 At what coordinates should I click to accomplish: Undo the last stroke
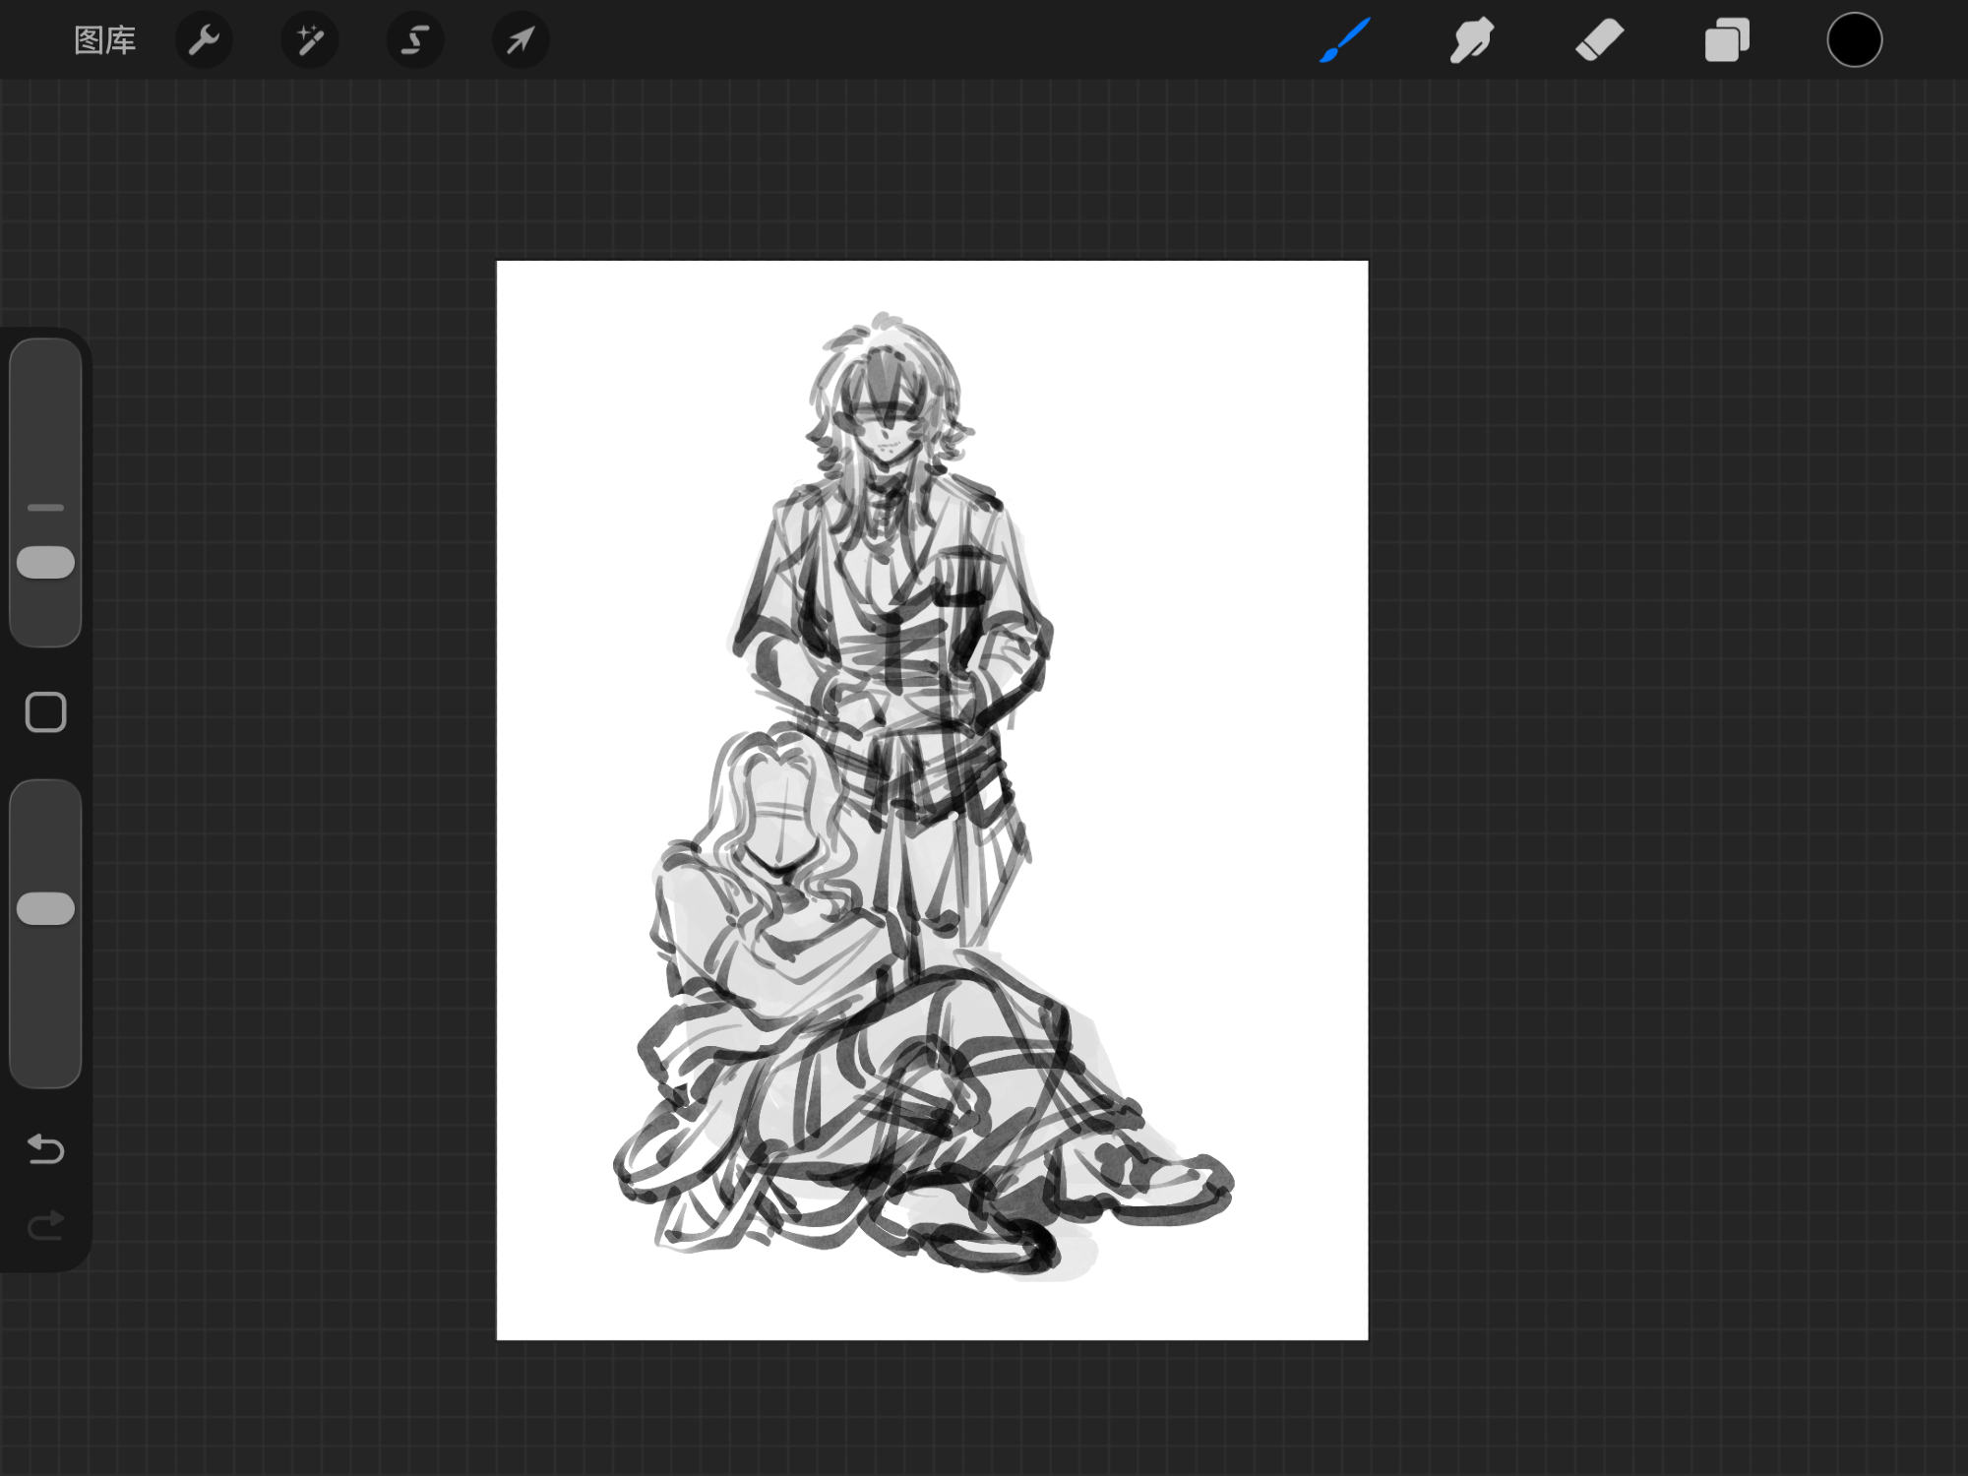[45, 1148]
